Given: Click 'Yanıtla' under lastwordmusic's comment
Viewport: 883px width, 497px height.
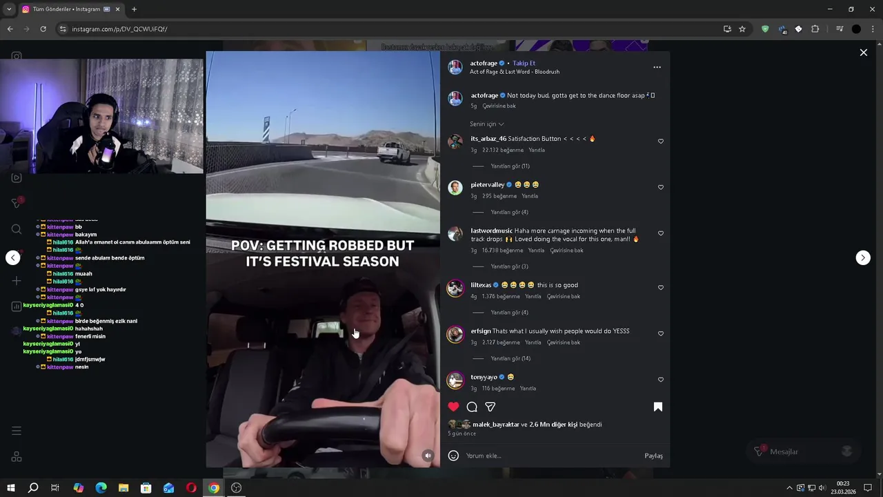Looking at the screenshot, I should pyautogui.click(x=536, y=251).
